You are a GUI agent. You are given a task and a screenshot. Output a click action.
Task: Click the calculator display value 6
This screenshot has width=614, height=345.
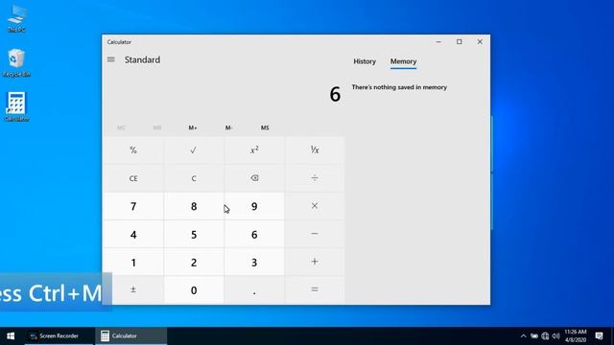click(x=335, y=94)
